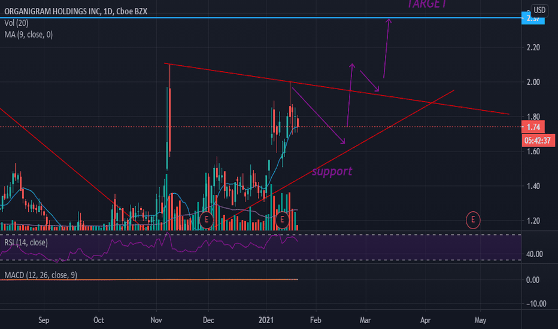
Task: Click the earnings marker in January 2021
Action: click(x=282, y=220)
